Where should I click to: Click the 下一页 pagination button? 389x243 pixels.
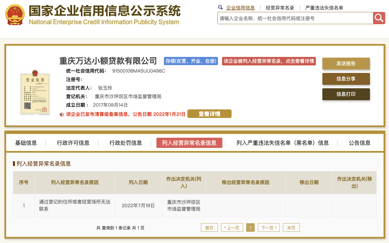pyautogui.click(x=269, y=228)
